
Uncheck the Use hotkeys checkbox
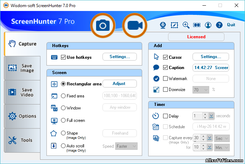[63, 57]
